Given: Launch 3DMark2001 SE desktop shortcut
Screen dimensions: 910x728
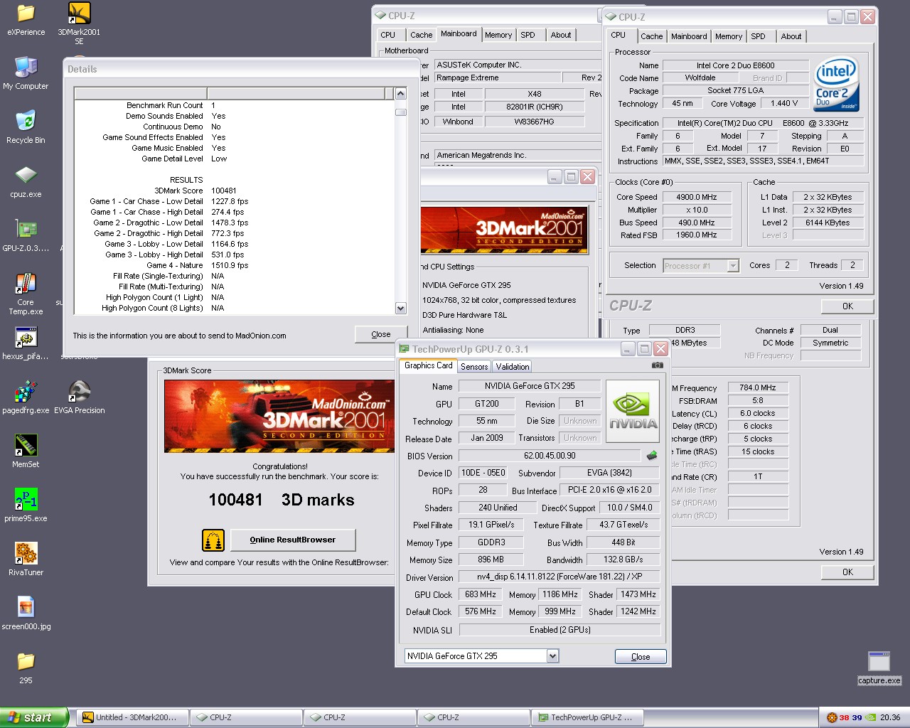Looking at the screenshot, I should [79, 23].
